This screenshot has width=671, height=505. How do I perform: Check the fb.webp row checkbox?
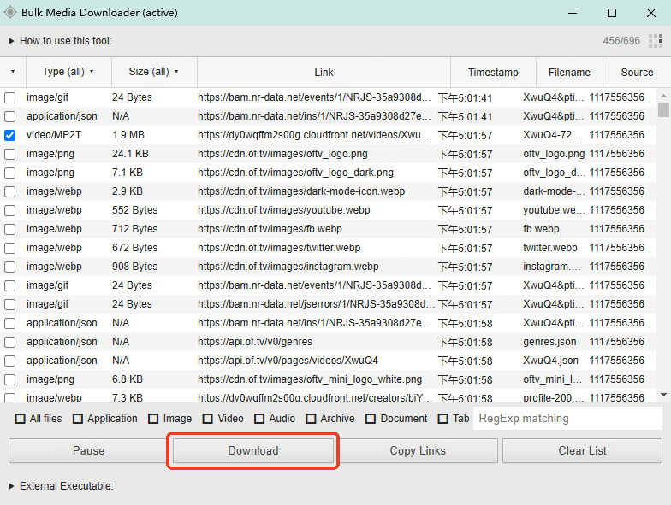point(10,229)
